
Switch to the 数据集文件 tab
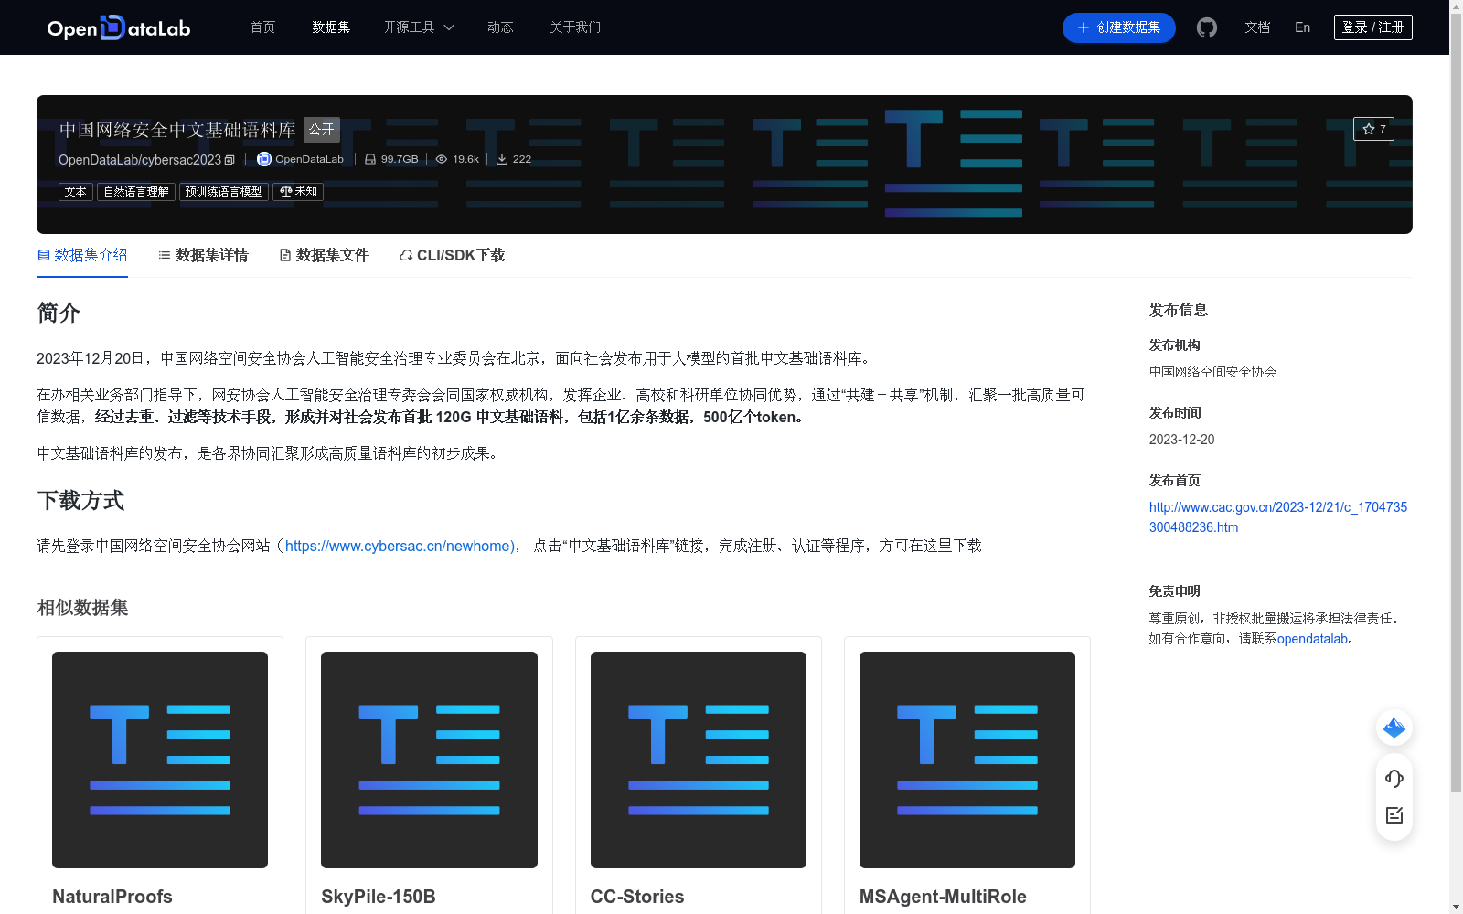tap(324, 255)
